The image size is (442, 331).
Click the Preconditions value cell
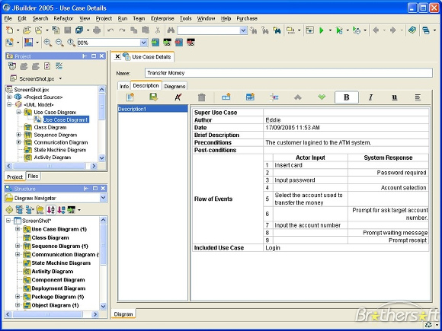(x=346, y=143)
